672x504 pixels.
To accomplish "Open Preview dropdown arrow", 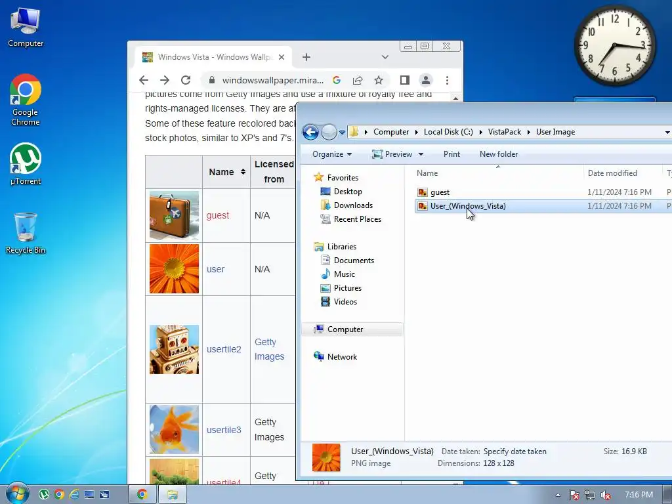I will (x=421, y=154).
